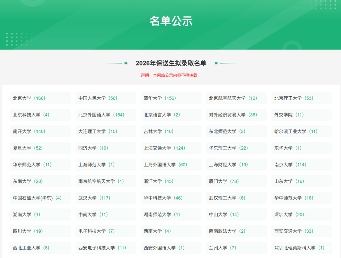Image resolution: width=341 pixels, height=258 pixels.
Task: Open 武汉理工大学 (6) entry
Action: coord(237,198)
